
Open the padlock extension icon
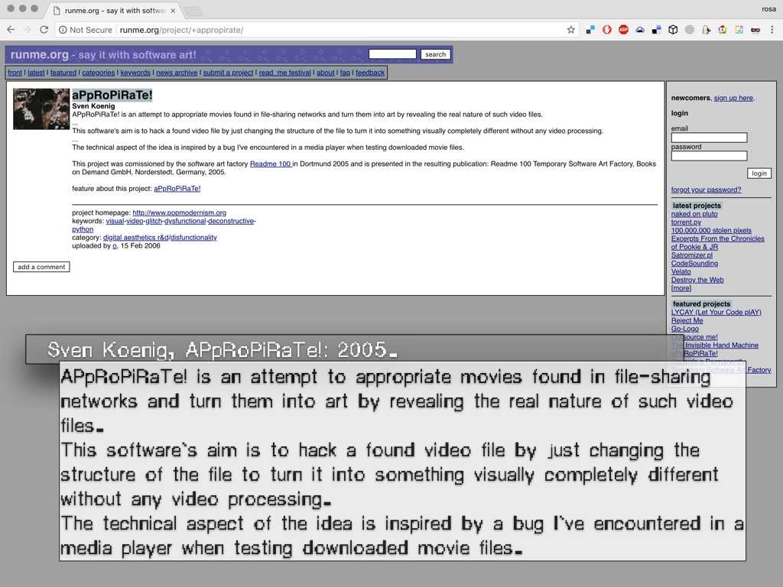[706, 30]
